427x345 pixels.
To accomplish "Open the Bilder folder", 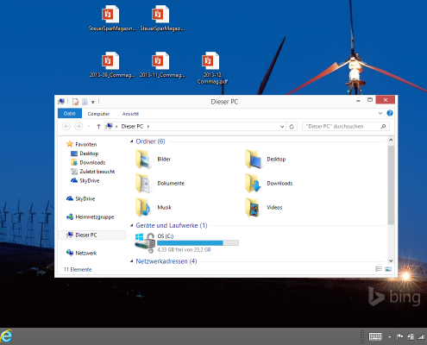I will coord(153,159).
